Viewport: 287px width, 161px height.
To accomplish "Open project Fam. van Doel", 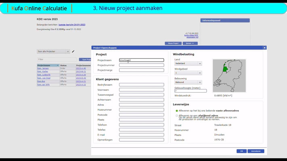I will tap(44, 78).
